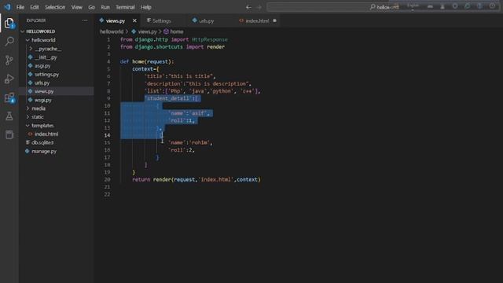
Task: Open the Source Control view
Action: tap(9, 60)
